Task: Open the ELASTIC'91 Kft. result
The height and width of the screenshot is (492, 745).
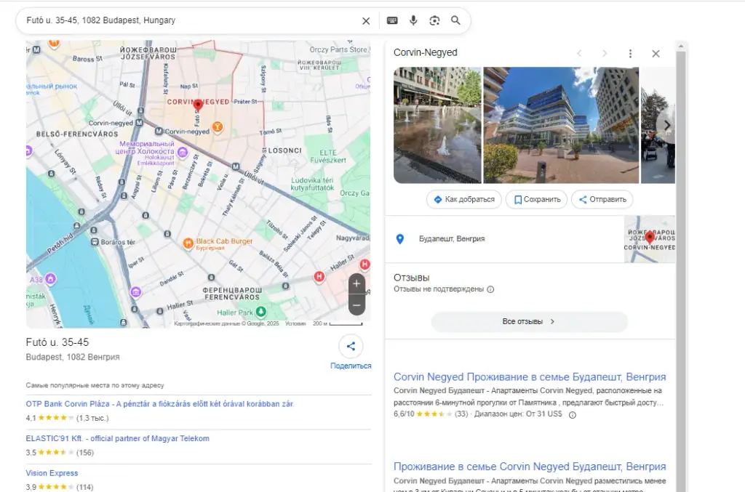Action: [117, 438]
